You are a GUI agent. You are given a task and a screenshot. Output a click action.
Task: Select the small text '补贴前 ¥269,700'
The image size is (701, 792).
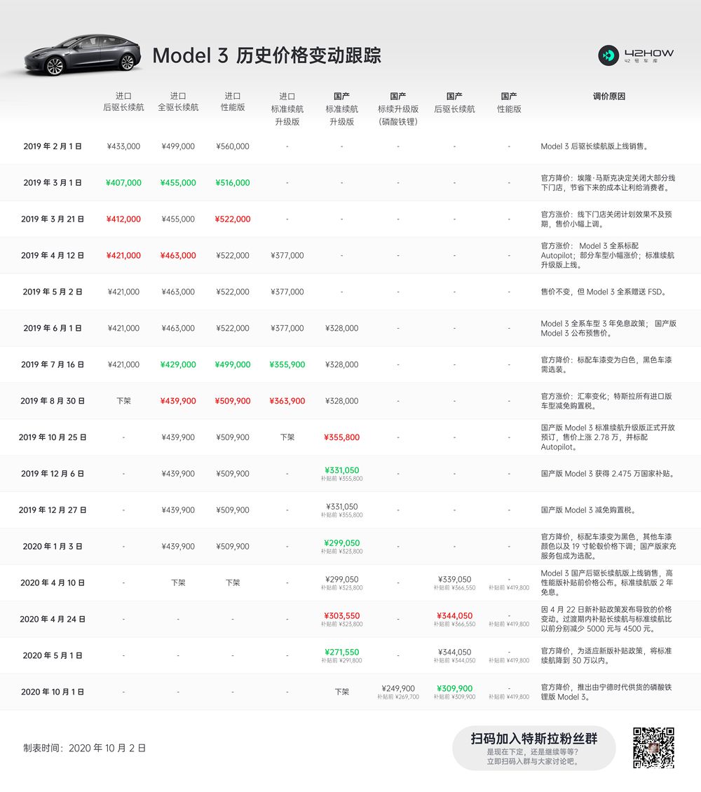tap(398, 697)
